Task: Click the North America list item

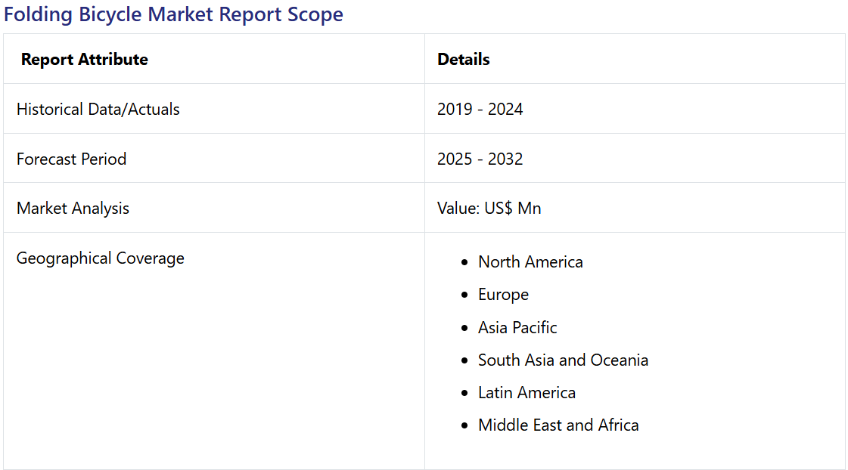Action: pos(530,262)
